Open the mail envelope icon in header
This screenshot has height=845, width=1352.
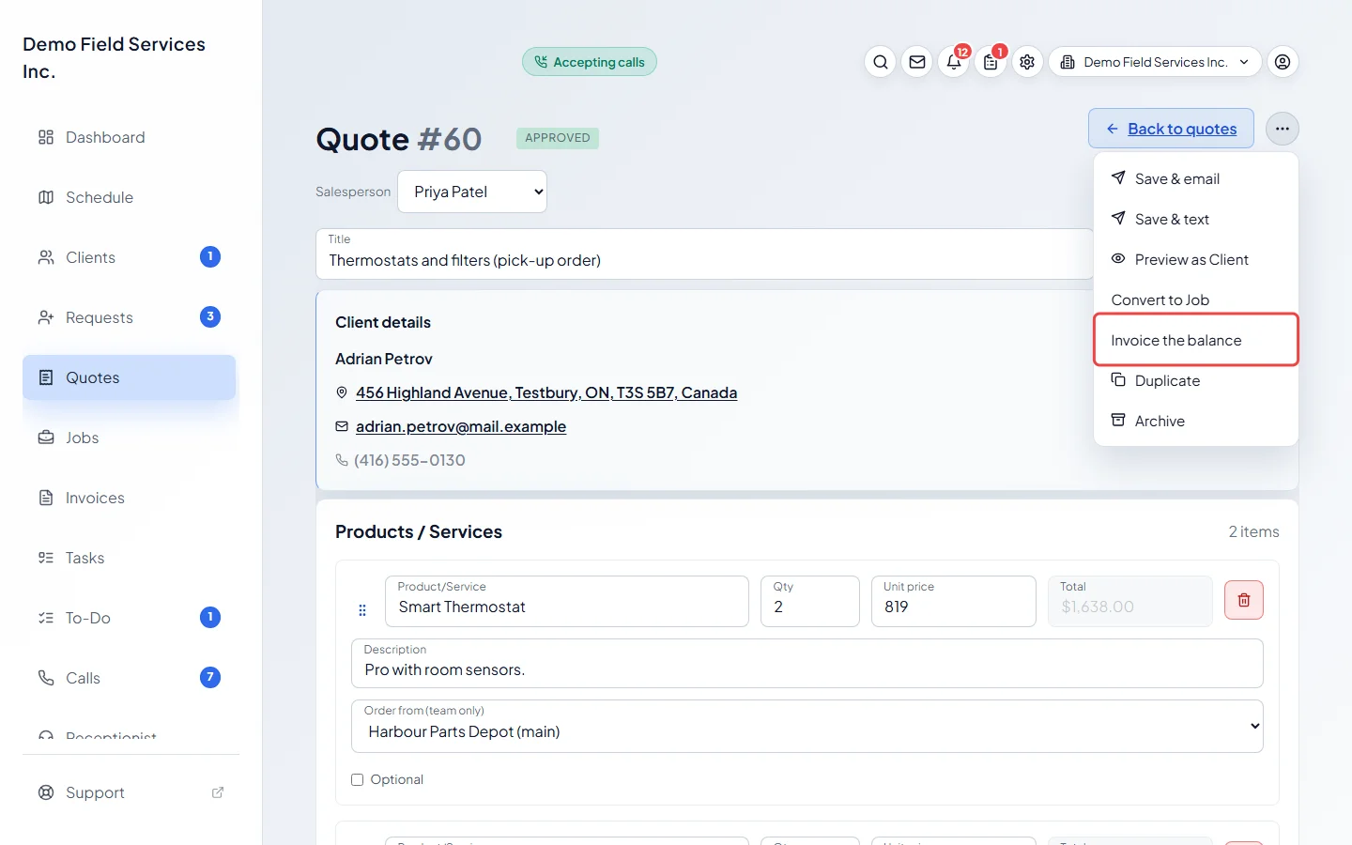[917, 62]
